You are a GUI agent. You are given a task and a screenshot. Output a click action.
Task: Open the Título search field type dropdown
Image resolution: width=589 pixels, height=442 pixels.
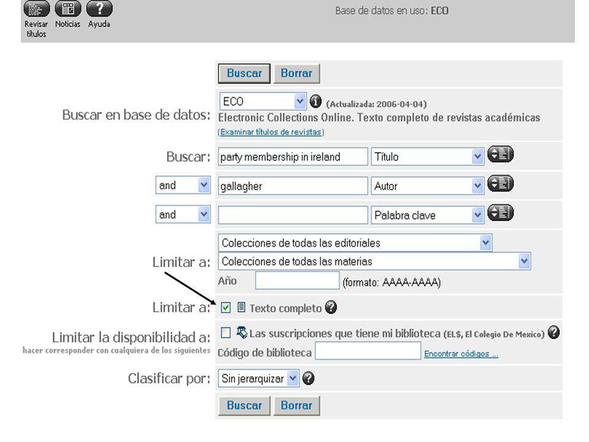[x=428, y=157]
